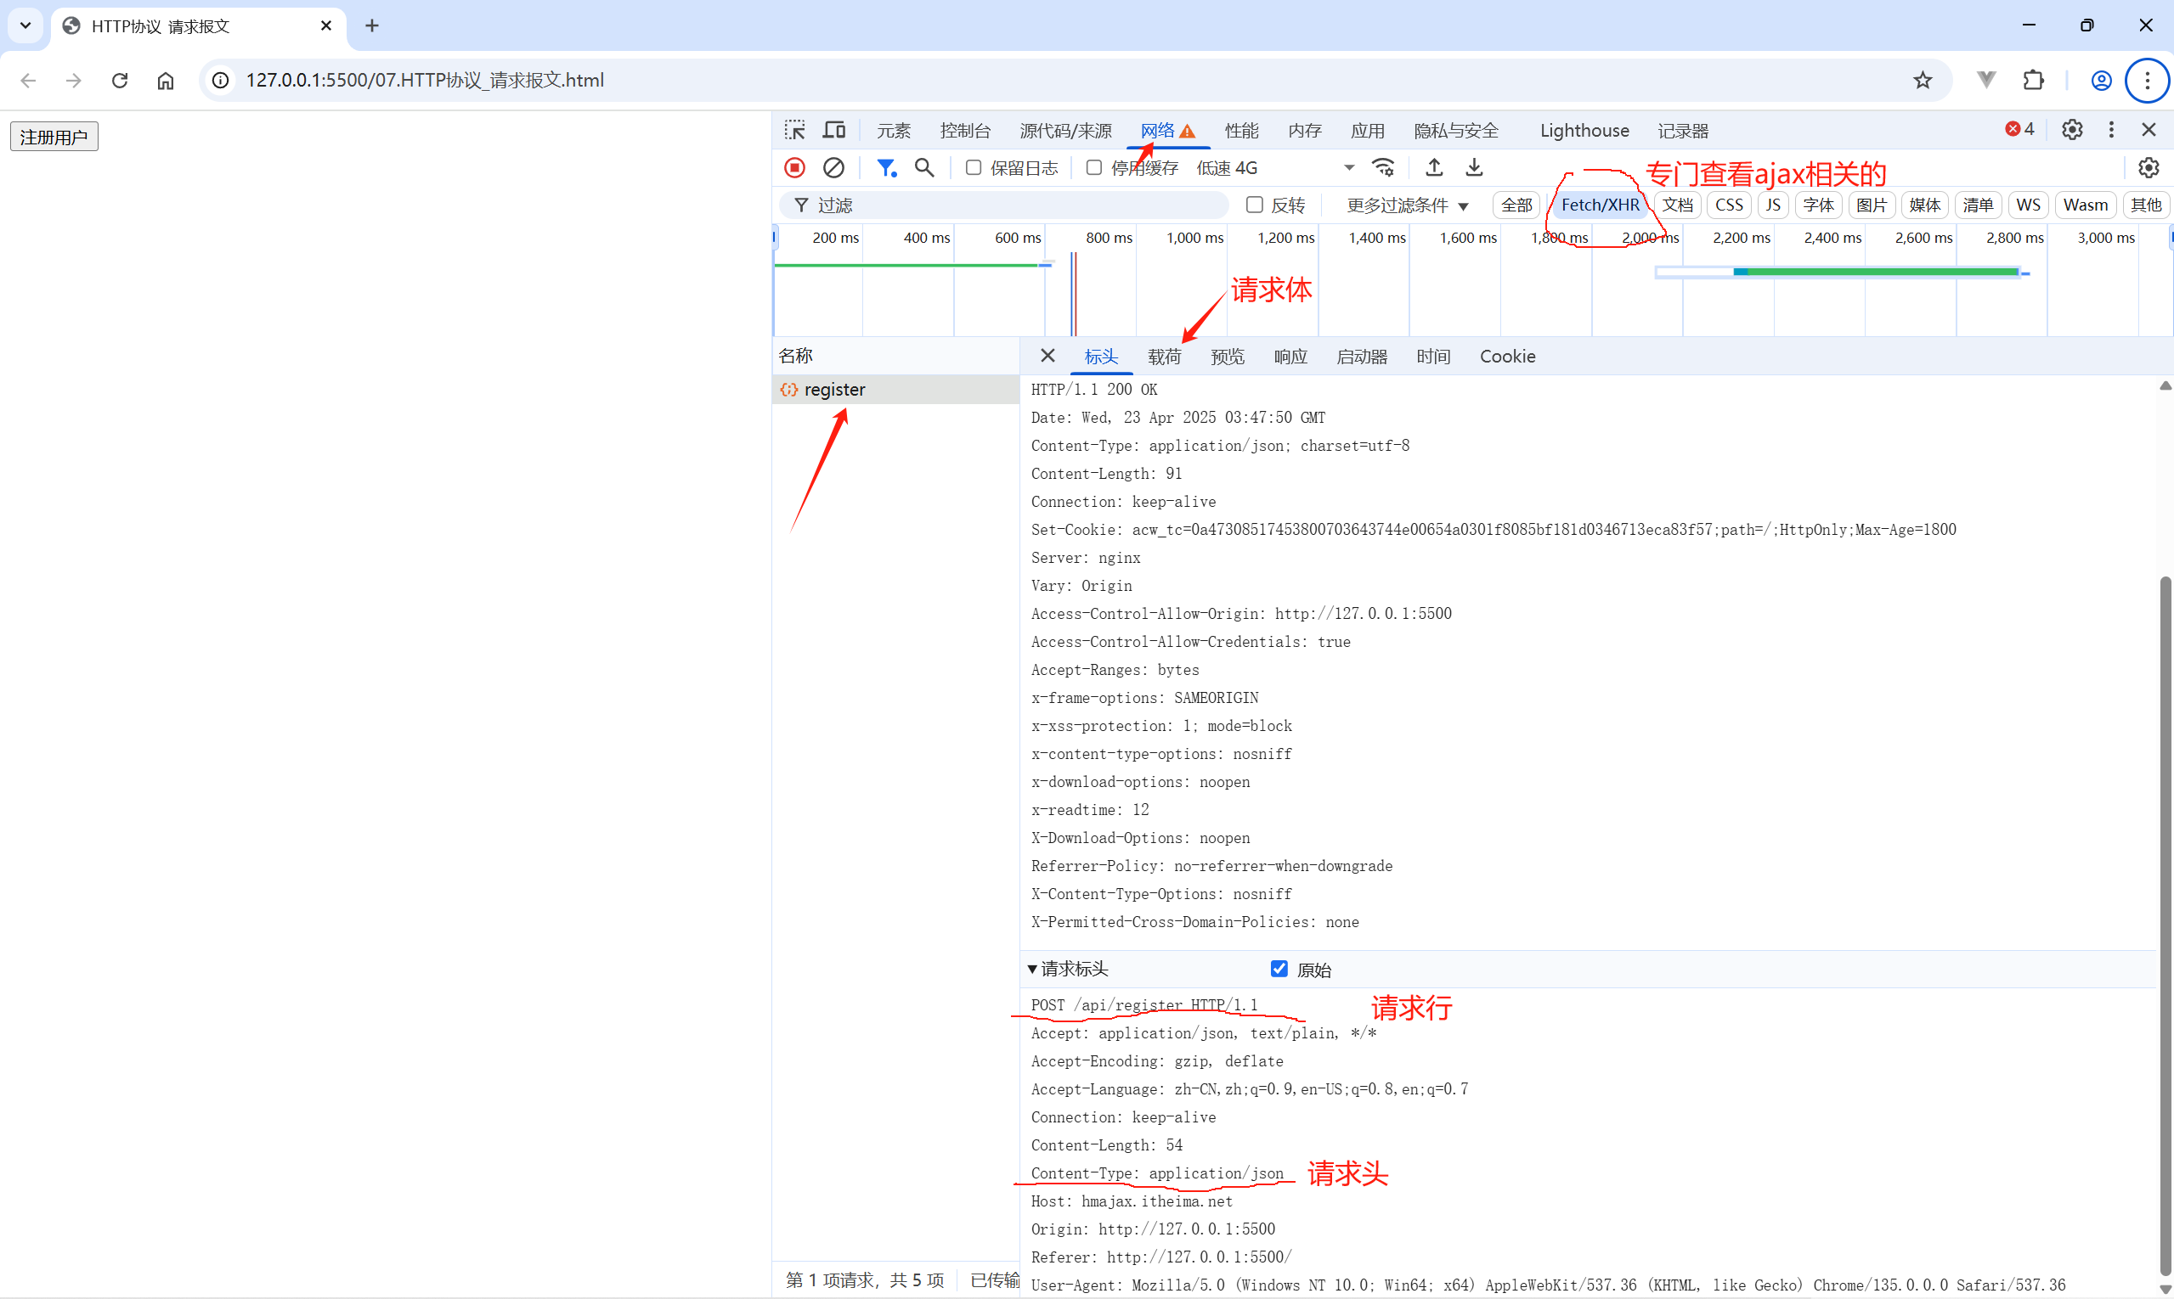Click the 注册用户 button
2174x1299 pixels.
[54, 137]
